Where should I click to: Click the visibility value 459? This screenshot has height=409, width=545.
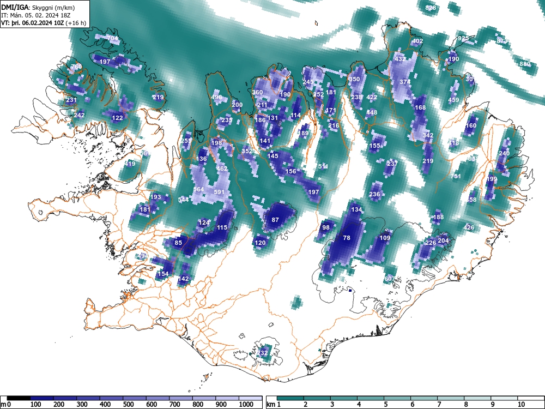pos(453,100)
